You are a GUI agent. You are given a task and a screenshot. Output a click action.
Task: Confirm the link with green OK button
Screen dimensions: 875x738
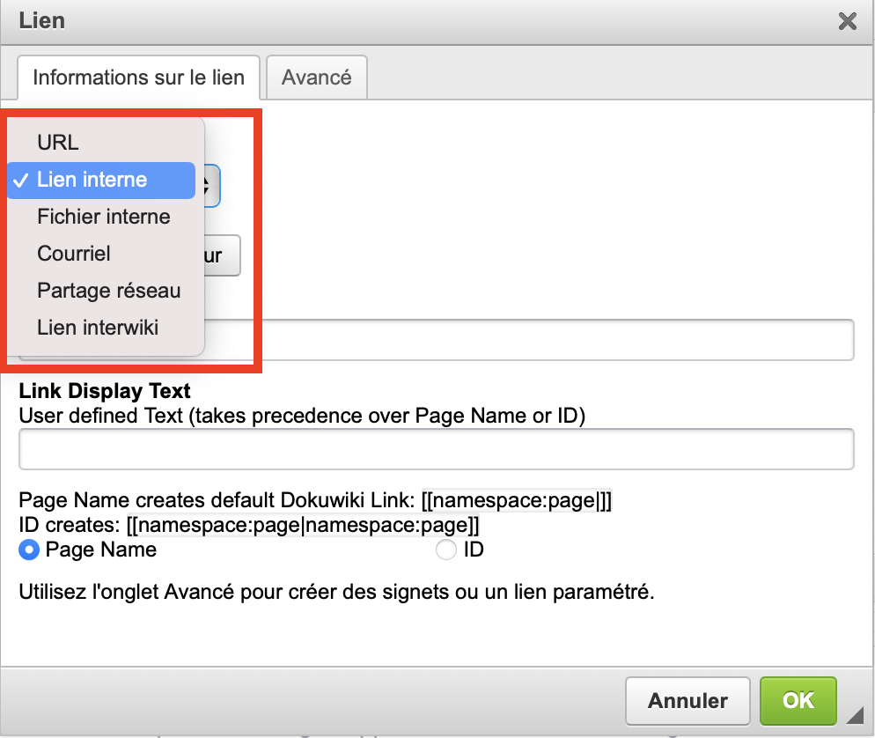pyautogui.click(x=798, y=701)
